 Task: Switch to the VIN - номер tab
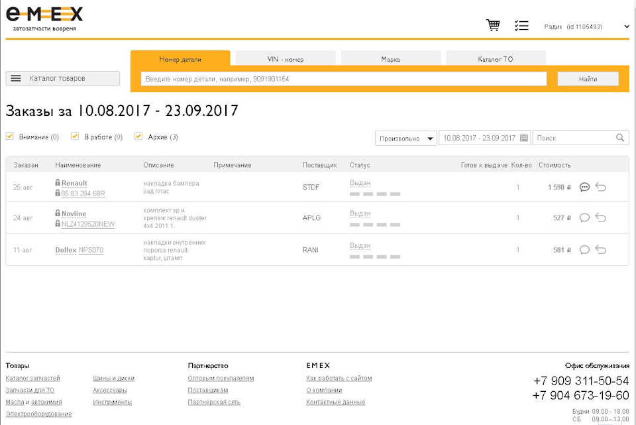[x=286, y=58]
